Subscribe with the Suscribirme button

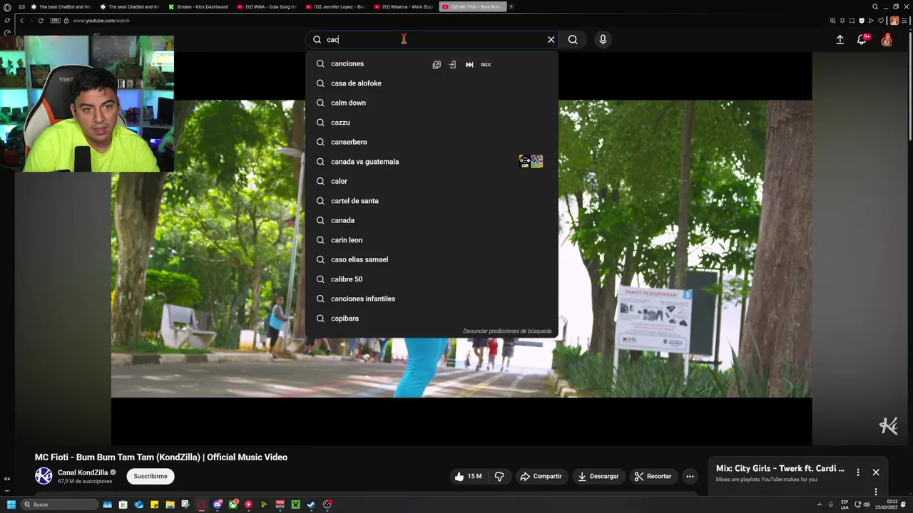tap(151, 476)
